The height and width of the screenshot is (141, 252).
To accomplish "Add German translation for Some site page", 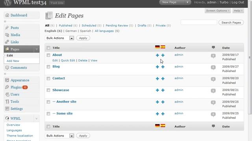I will tap(157, 114).
